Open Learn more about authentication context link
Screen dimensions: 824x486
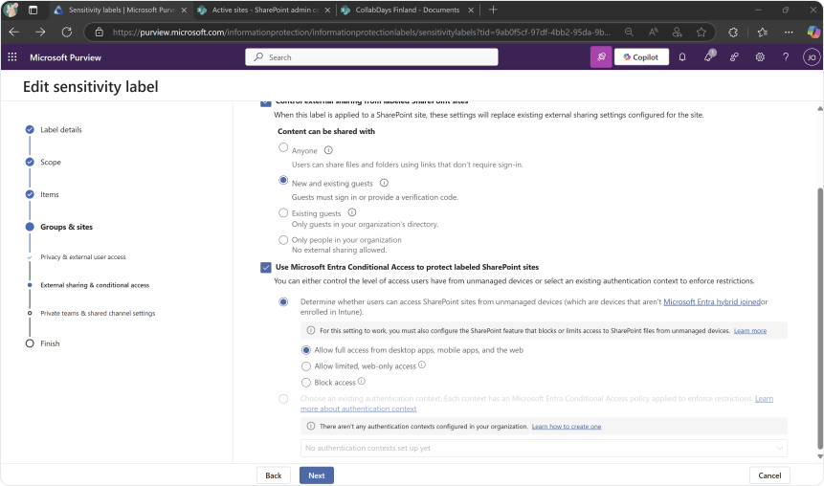tap(358, 409)
